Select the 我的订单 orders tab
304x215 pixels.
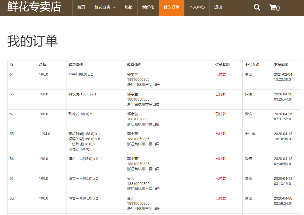click(x=171, y=7)
